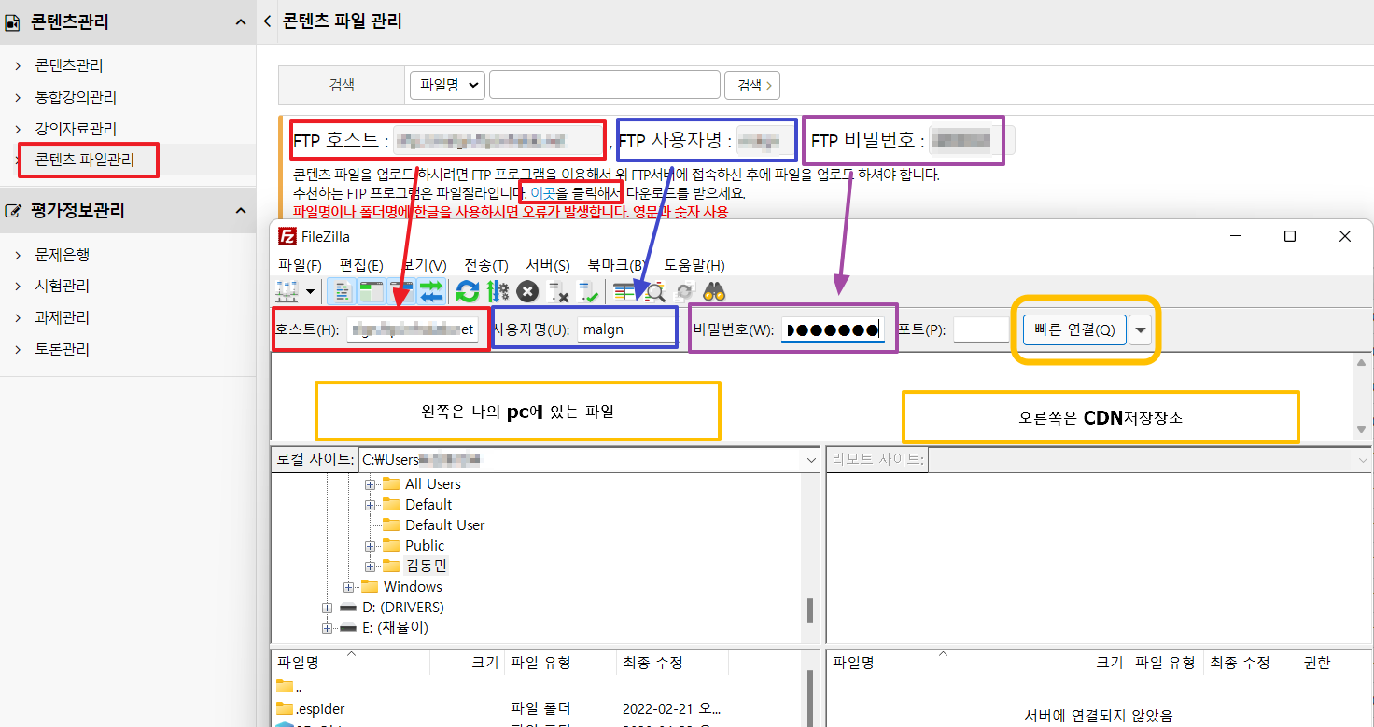Click the green refresh file lists icon

point(468,292)
